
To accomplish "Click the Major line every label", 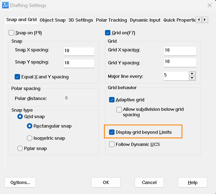I will tap(125, 76).
